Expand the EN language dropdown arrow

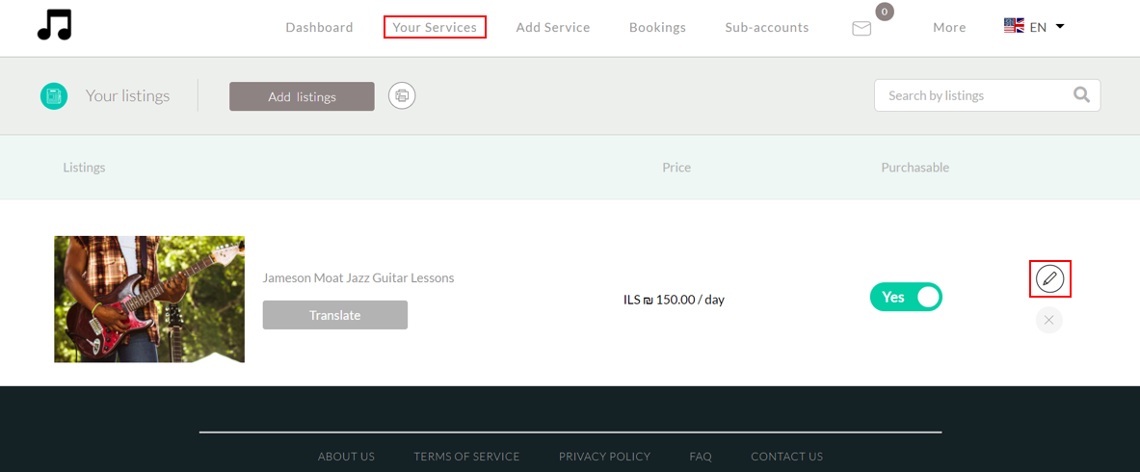(x=1060, y=27)
